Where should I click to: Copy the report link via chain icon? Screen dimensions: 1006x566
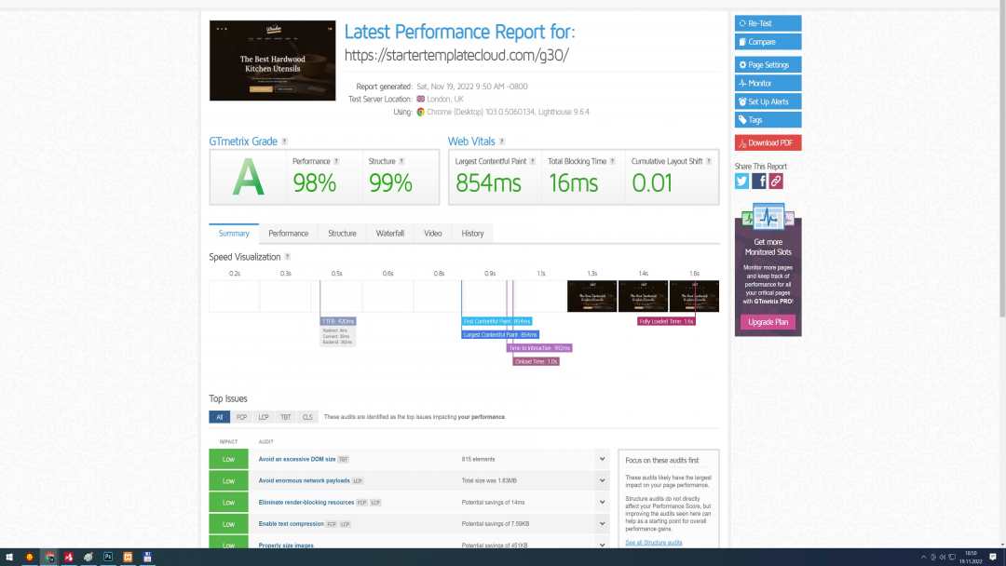coord(776,182)
